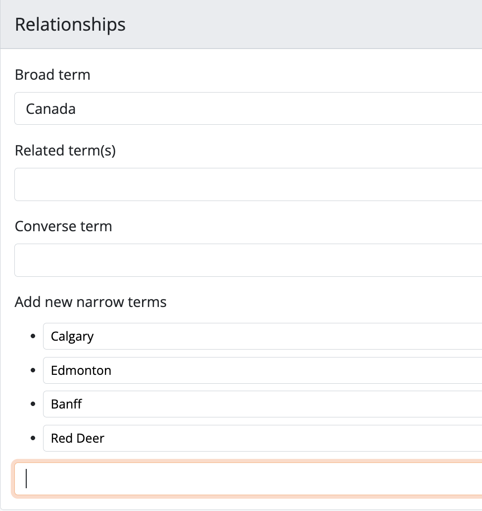482x511 pixels.
Task: Edit the Banff narrow term field
Action: point(262,404)
